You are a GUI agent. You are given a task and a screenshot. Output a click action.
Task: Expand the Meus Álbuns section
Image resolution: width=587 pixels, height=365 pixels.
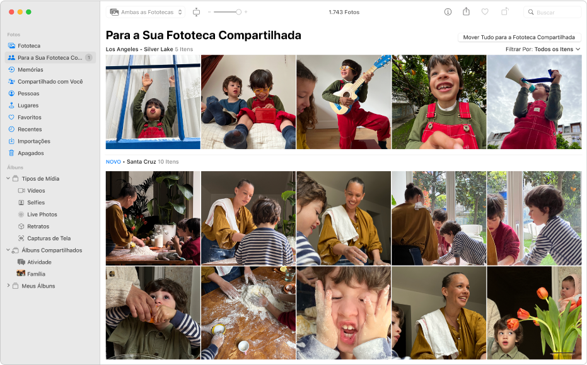pos(8,286)
